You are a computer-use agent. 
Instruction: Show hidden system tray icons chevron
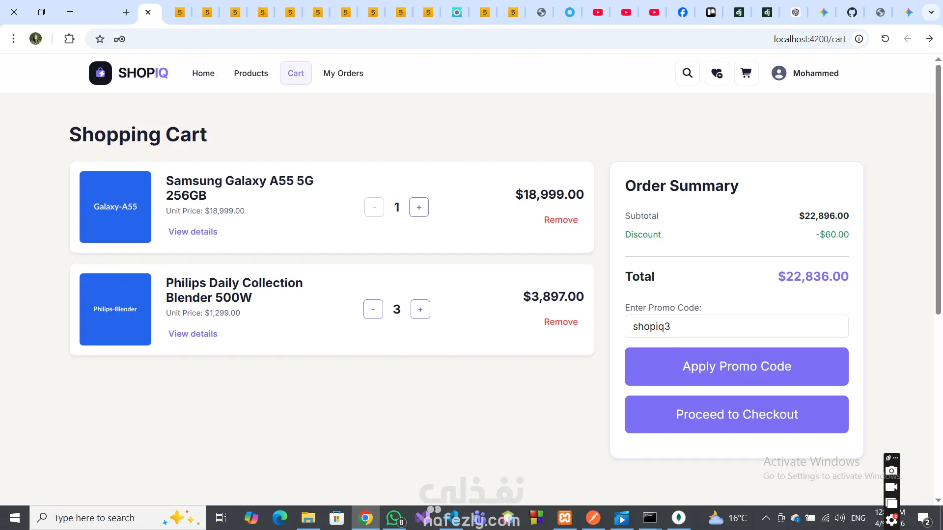click(766, 518)
